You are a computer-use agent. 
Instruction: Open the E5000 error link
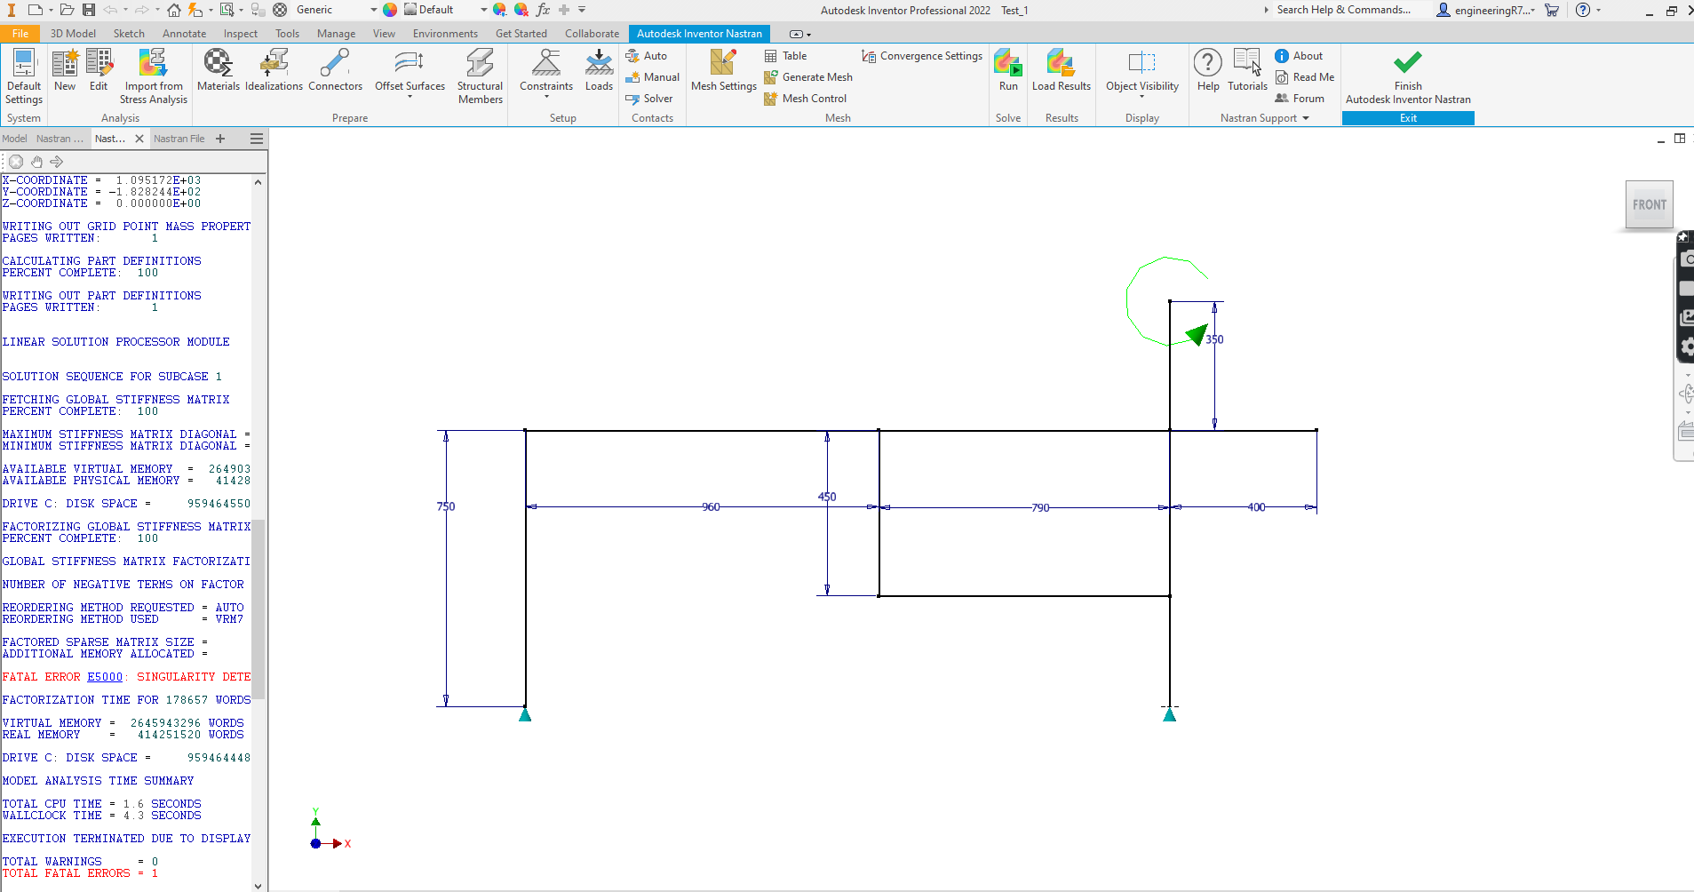tap(105, 676)
